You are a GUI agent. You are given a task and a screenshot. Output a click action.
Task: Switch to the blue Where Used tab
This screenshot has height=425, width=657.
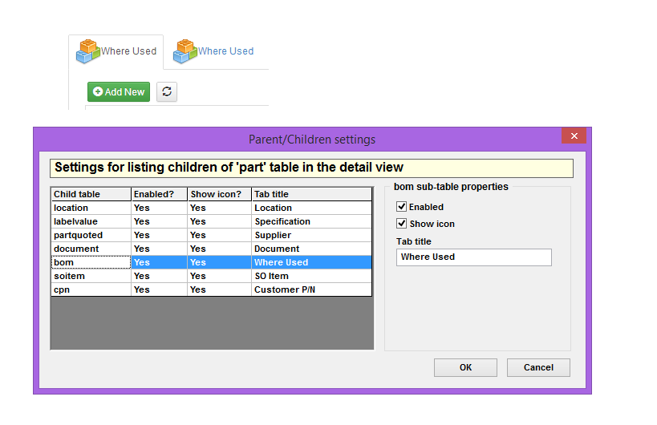pyautogui.click(x=213, y=51)
